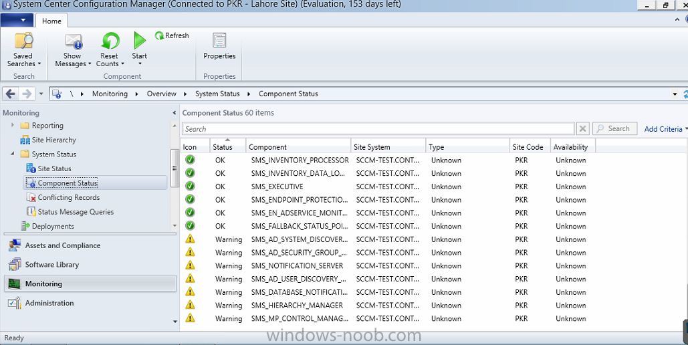Select Monitoring in the breadcrumb path
This screenshot has height=345, width=688.
point(110,94)
